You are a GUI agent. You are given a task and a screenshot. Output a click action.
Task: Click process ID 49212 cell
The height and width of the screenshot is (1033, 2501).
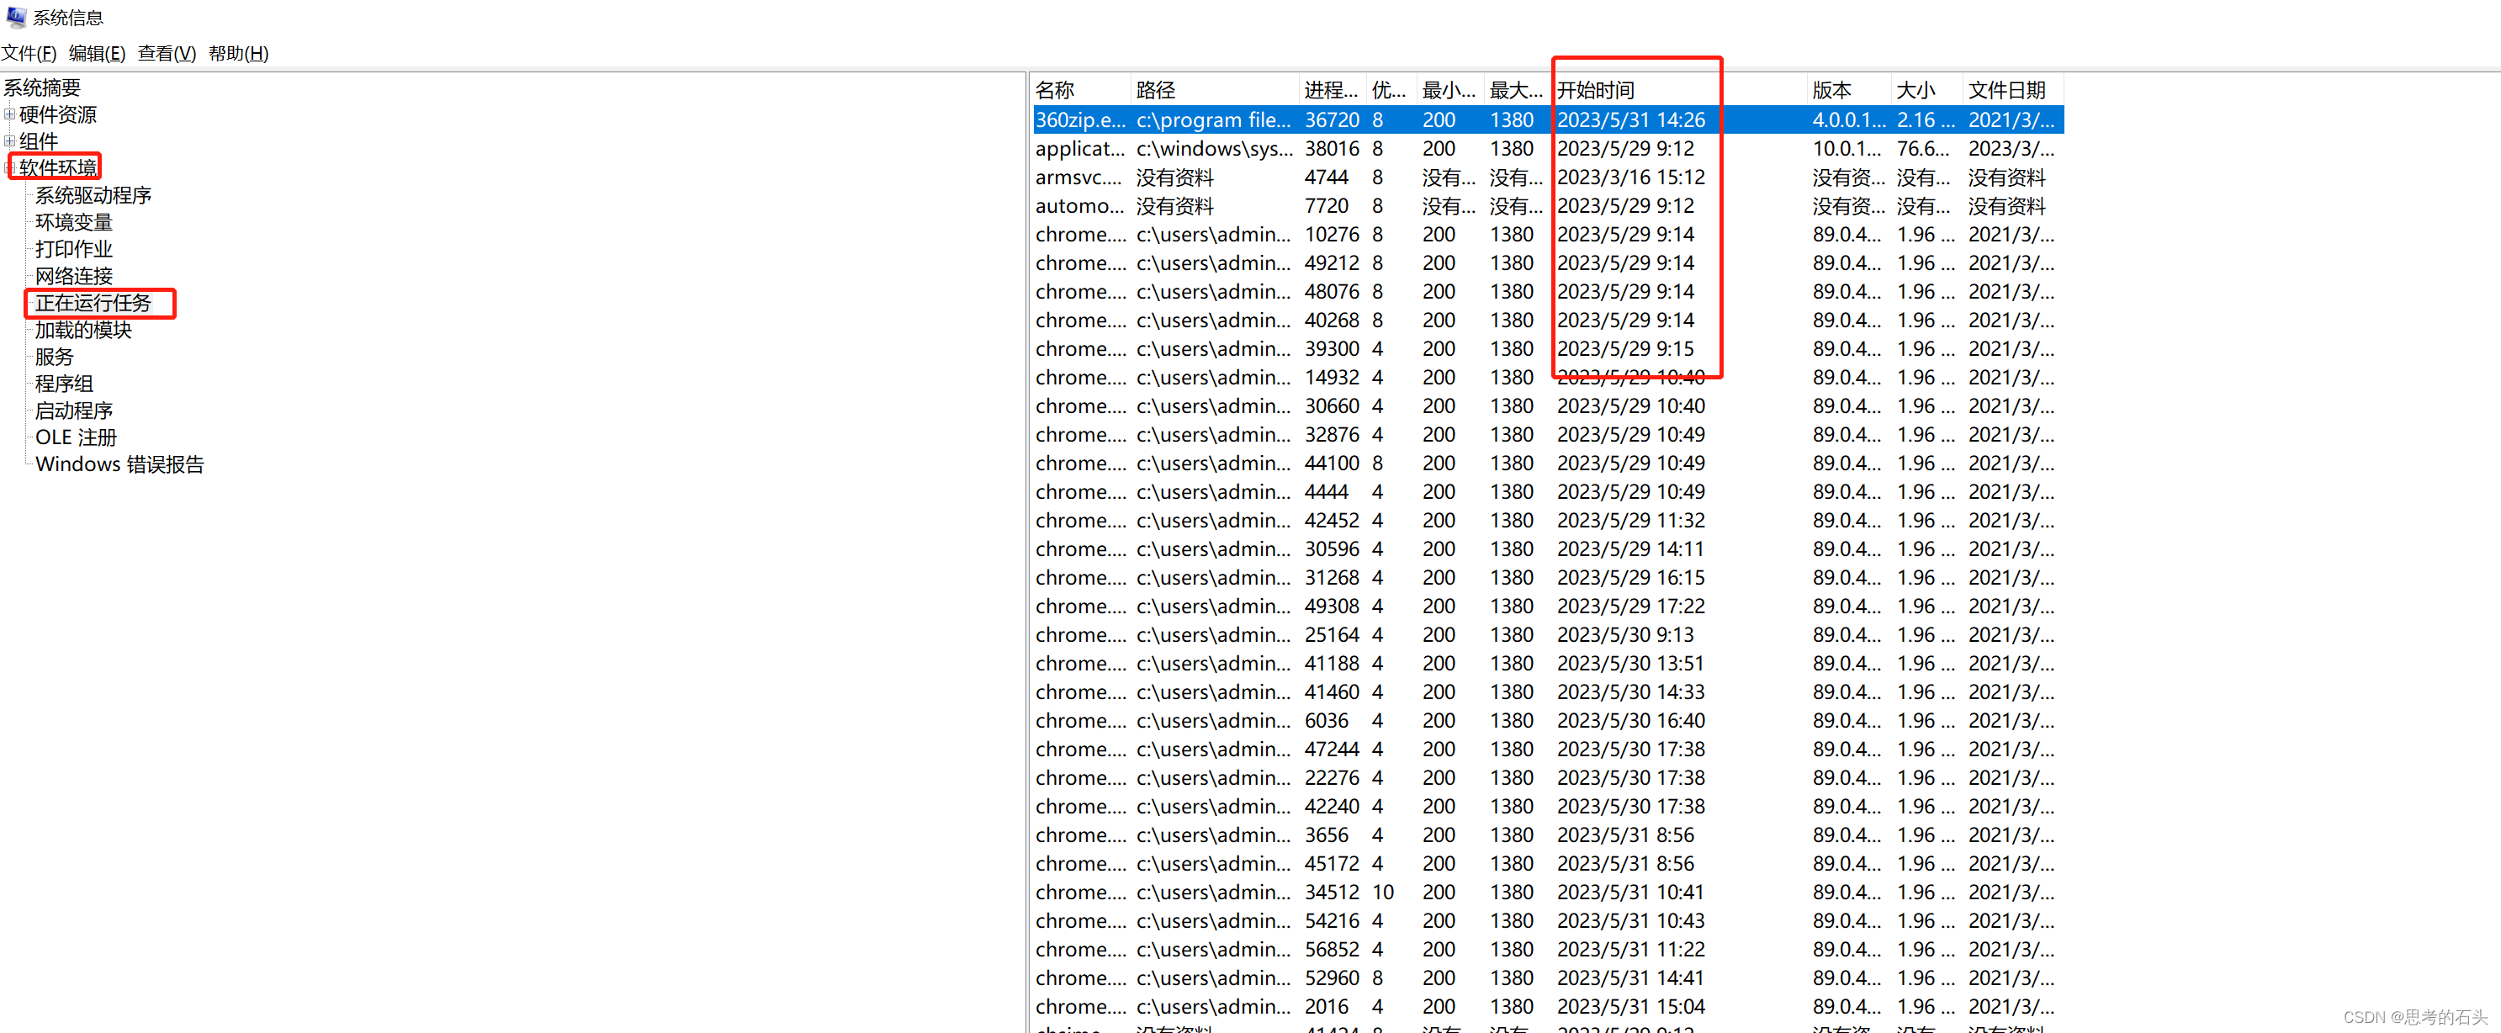[1331, 263]
